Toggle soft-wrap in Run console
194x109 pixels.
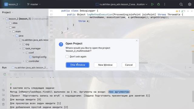(x=3, y=90)
